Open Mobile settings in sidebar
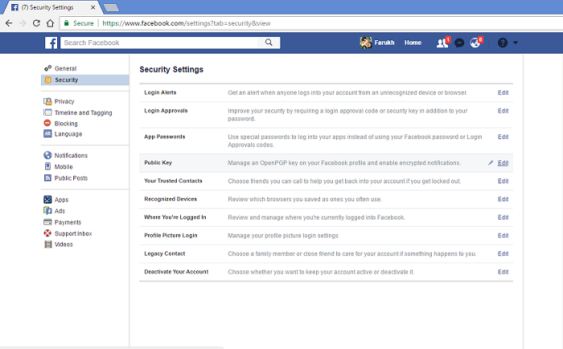 pos(64,166)
